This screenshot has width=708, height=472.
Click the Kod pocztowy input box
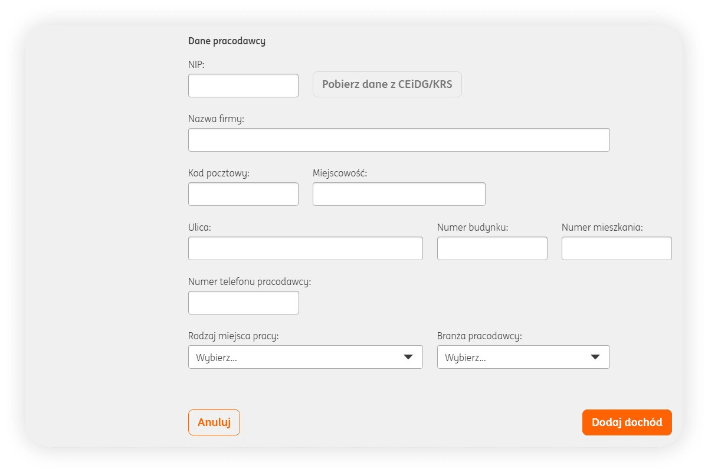(243, 194)
